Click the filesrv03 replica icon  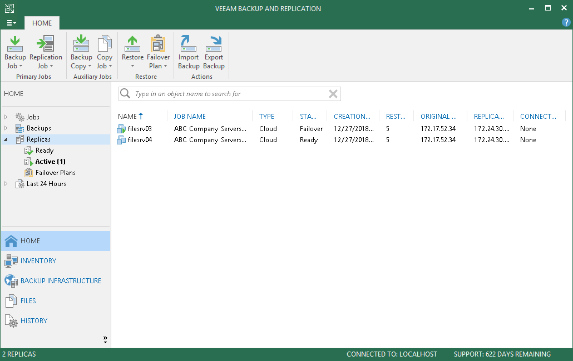pyautogui.click(x=121, y=129)
